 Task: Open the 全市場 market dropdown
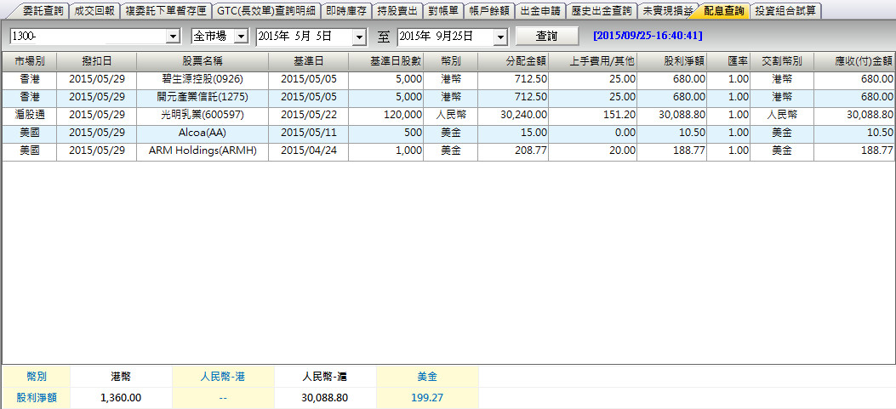tap(240, 37)
